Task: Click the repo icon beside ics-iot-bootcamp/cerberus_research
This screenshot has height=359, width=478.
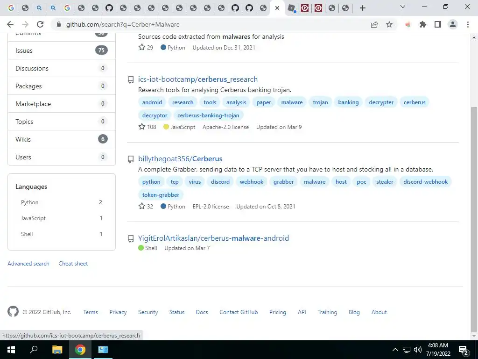Action: [131, 79]
